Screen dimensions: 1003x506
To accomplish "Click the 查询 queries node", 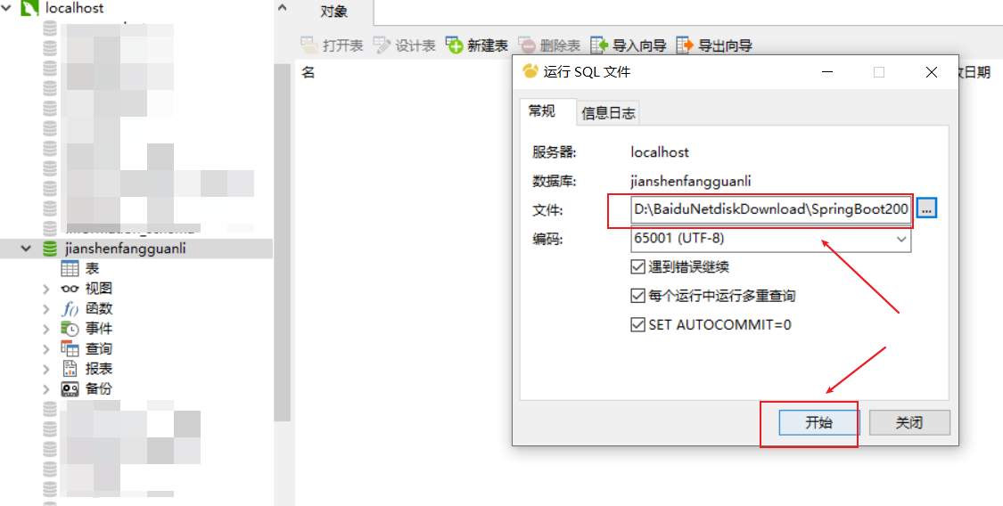I will click(98, 349).
